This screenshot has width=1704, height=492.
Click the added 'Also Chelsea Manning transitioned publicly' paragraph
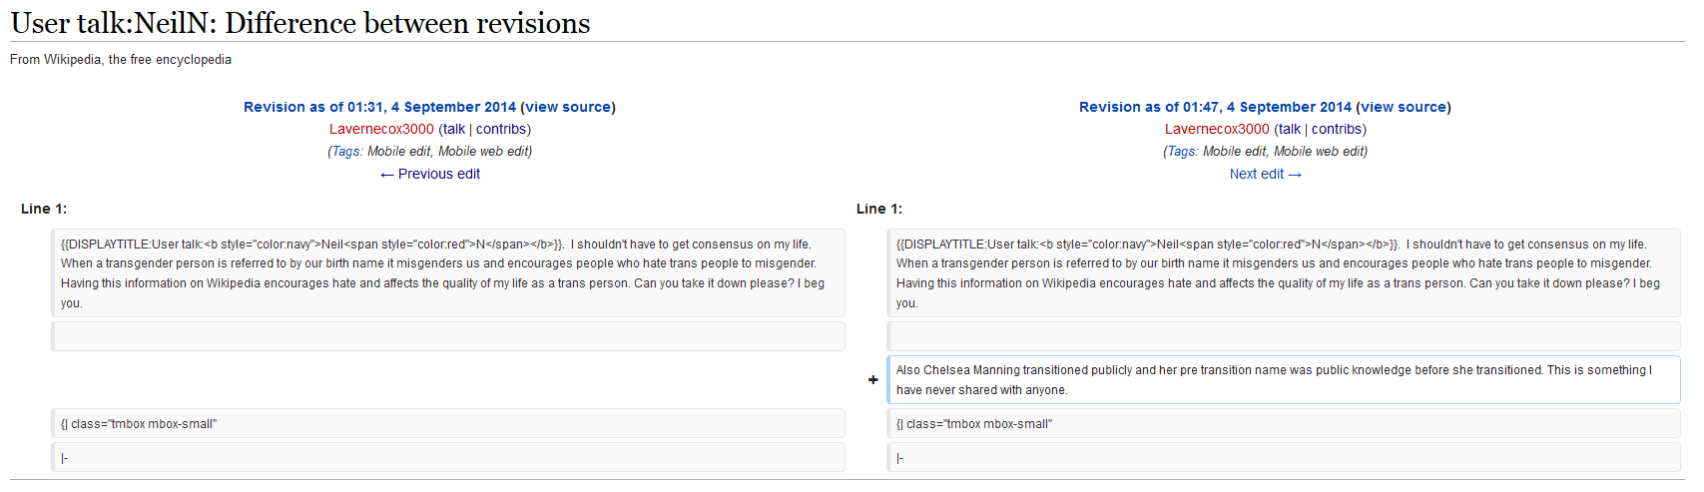tap(1284, 380)
